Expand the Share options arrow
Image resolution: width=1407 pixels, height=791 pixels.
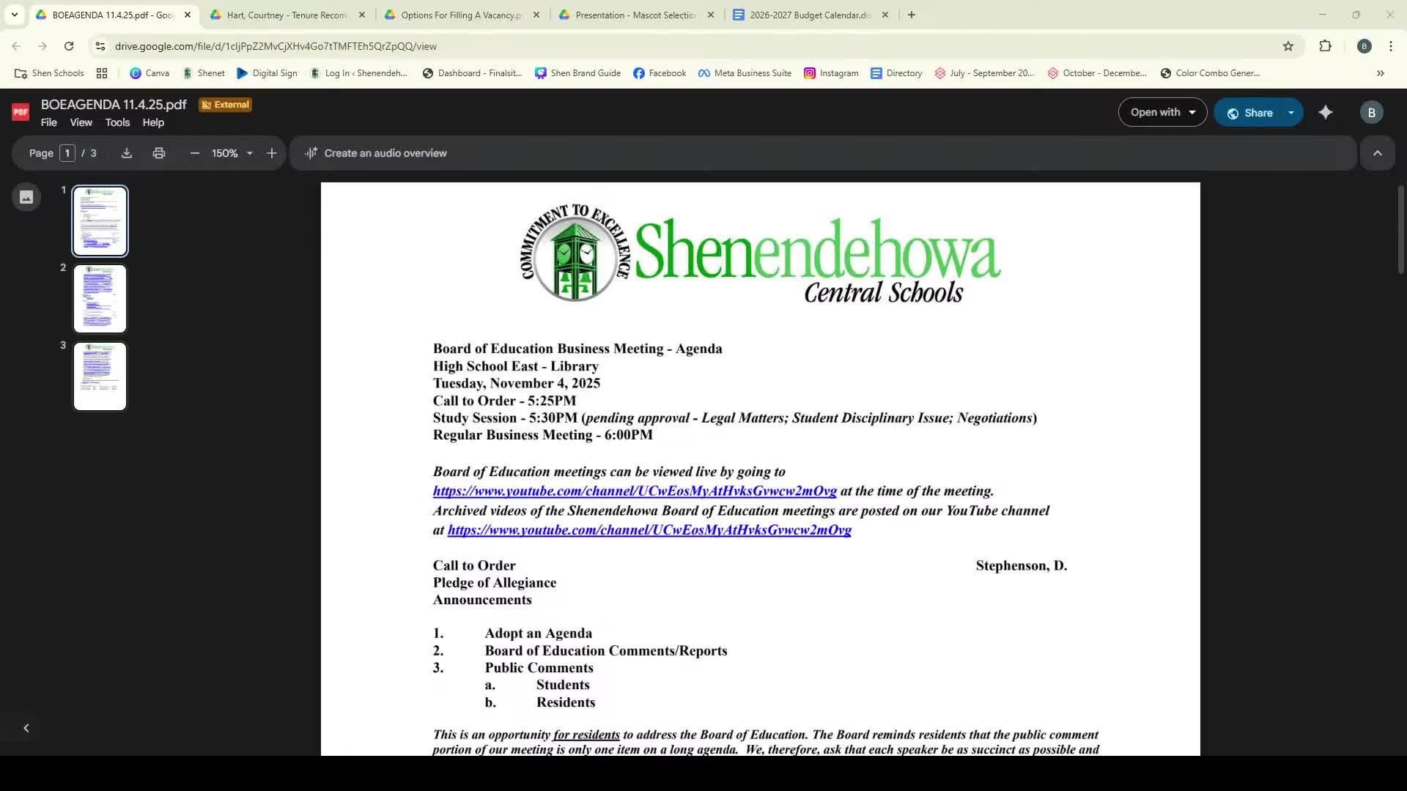1291,112
